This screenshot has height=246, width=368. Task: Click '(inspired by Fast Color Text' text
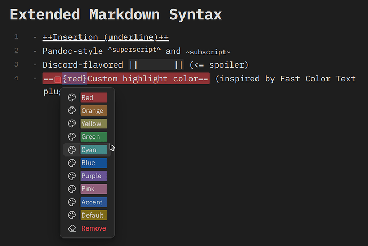(285, 79)
